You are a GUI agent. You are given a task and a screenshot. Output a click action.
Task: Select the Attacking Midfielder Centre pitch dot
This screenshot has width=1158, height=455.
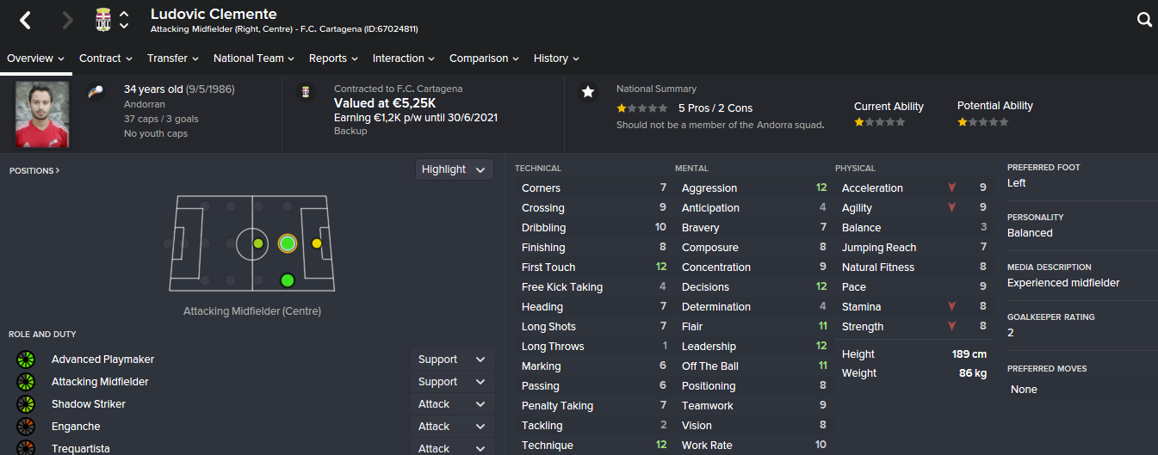tap(288, 243)
